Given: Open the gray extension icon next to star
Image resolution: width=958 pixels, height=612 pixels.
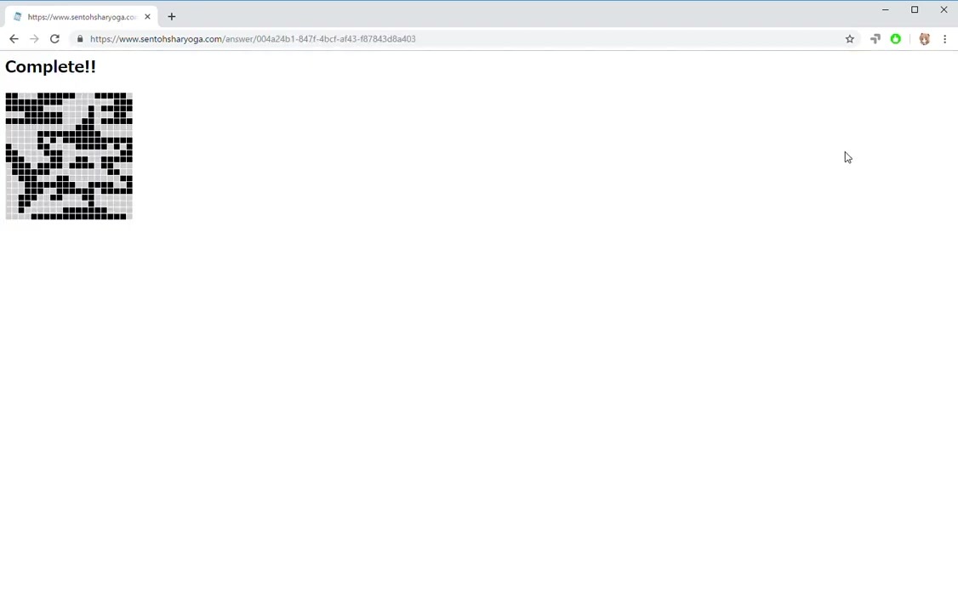Looking at the screenshot, I should (875, 38).
